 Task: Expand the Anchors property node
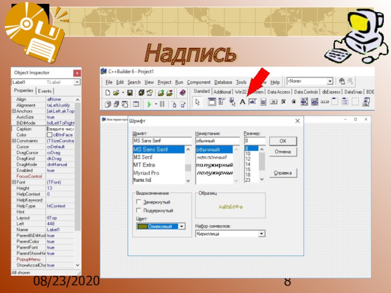[13, 111]
